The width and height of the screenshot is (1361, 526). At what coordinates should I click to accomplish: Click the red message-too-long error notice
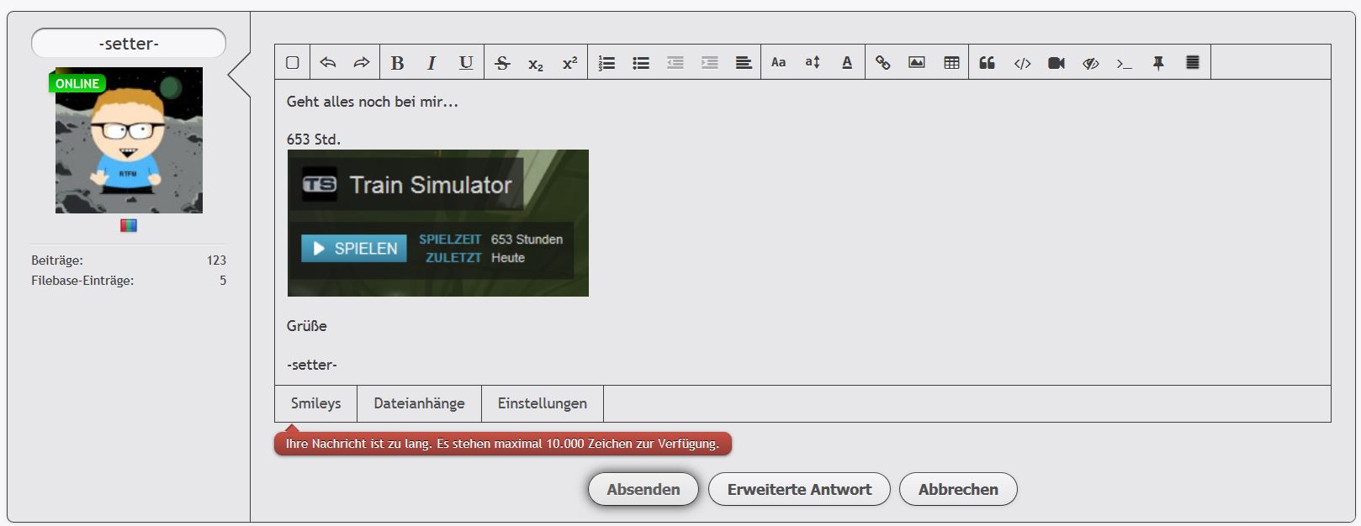click(x=503, y=444)
